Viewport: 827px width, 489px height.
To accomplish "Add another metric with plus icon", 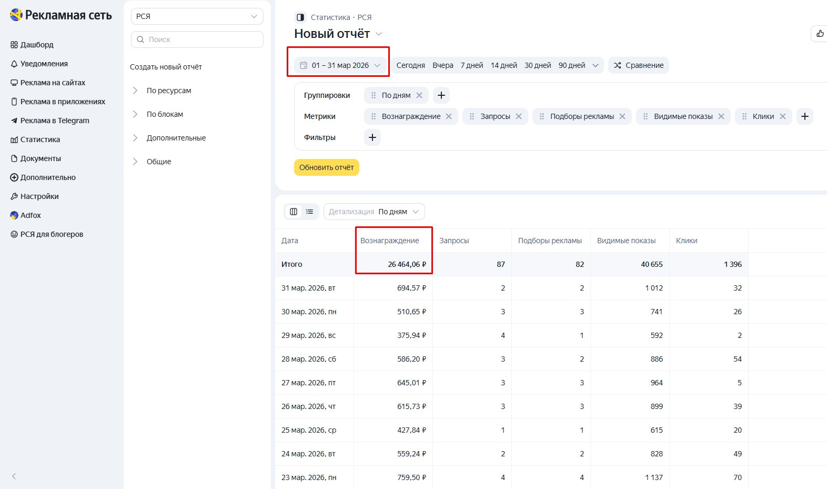I will pos(805,116).
